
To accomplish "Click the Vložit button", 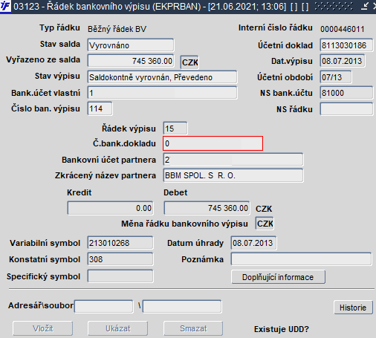I will click(43, 328).
